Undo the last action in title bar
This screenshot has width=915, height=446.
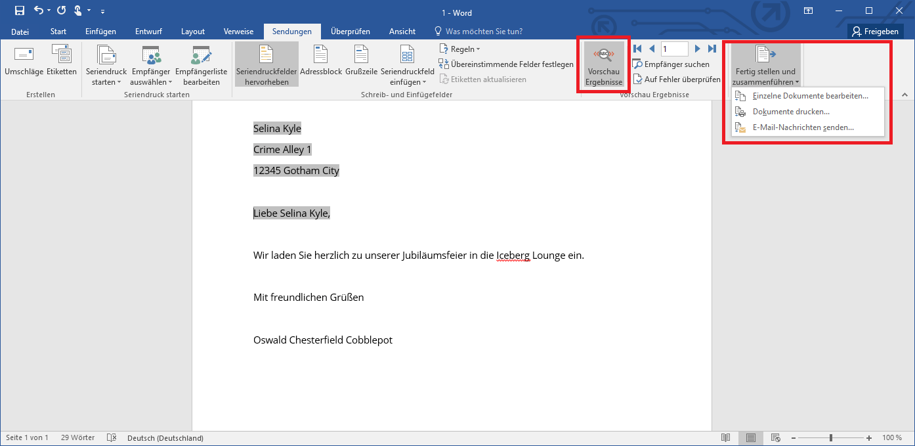pos(39,11)
